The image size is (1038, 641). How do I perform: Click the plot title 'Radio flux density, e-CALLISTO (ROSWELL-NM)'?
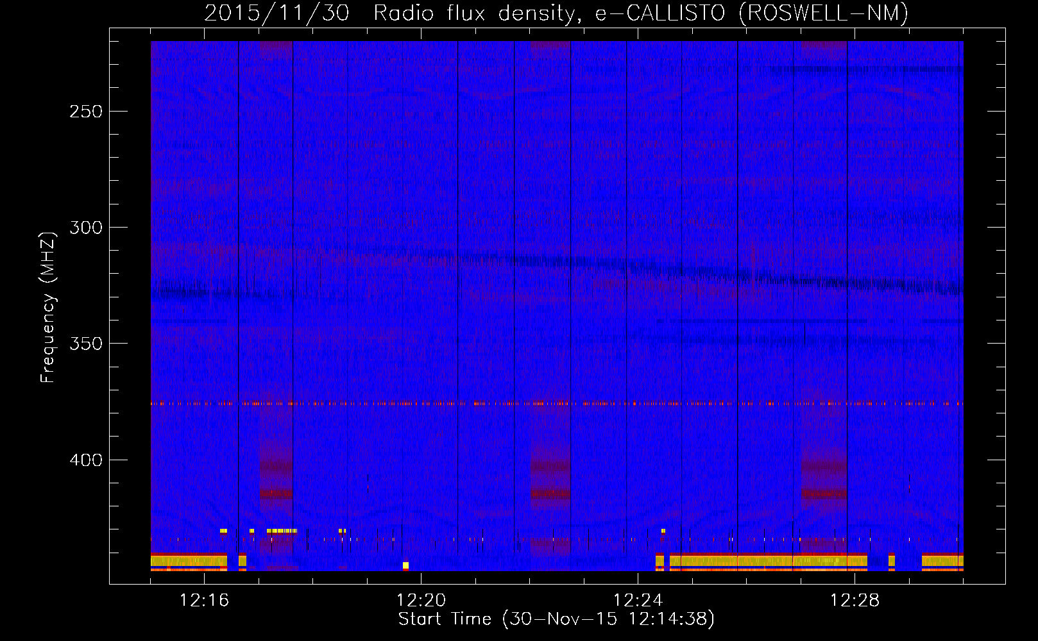641,13
